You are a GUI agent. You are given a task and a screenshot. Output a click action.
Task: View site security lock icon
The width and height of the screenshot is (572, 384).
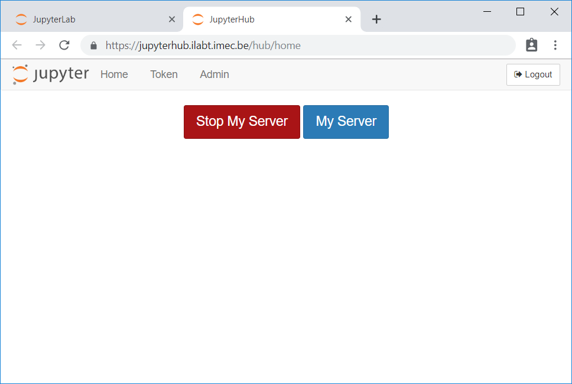click(94, 45)
